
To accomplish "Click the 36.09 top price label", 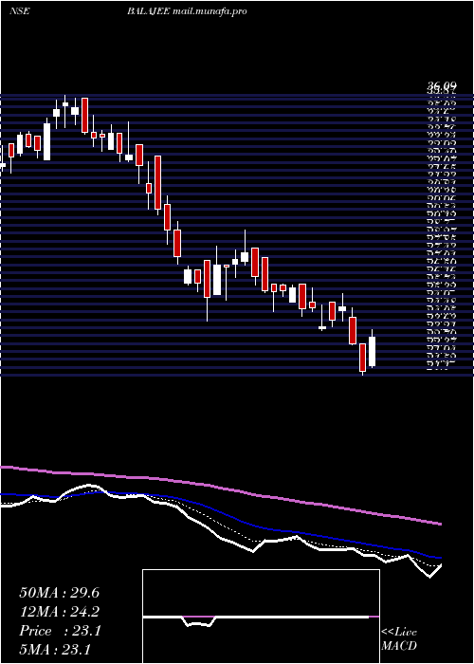I will 441,86.
